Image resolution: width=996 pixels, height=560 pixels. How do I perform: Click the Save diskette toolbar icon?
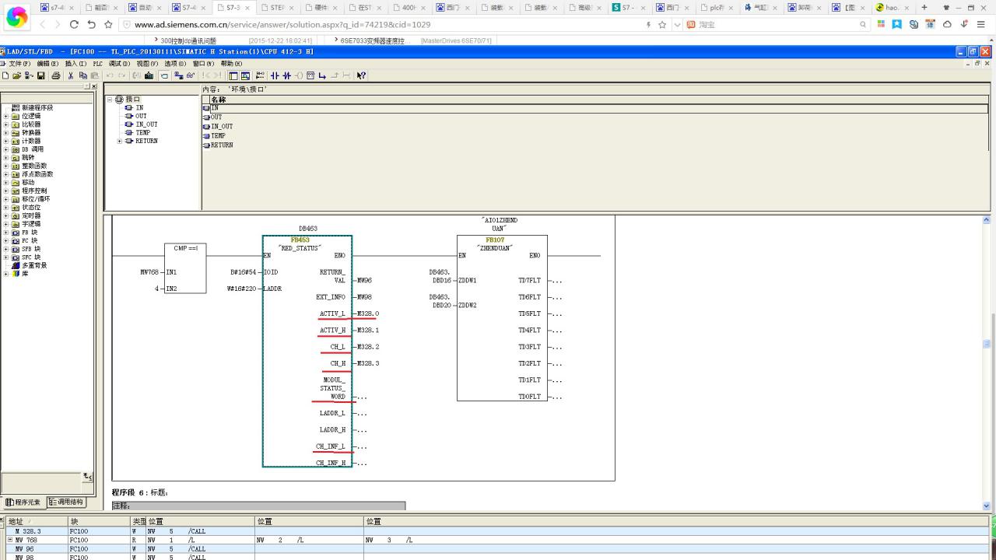pos(40,75)
